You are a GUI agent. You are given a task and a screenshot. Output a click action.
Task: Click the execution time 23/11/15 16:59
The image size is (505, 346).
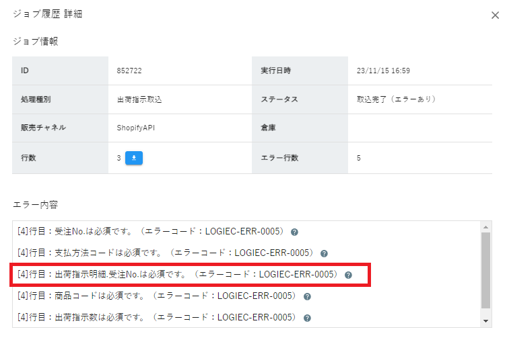click(383, 71)
